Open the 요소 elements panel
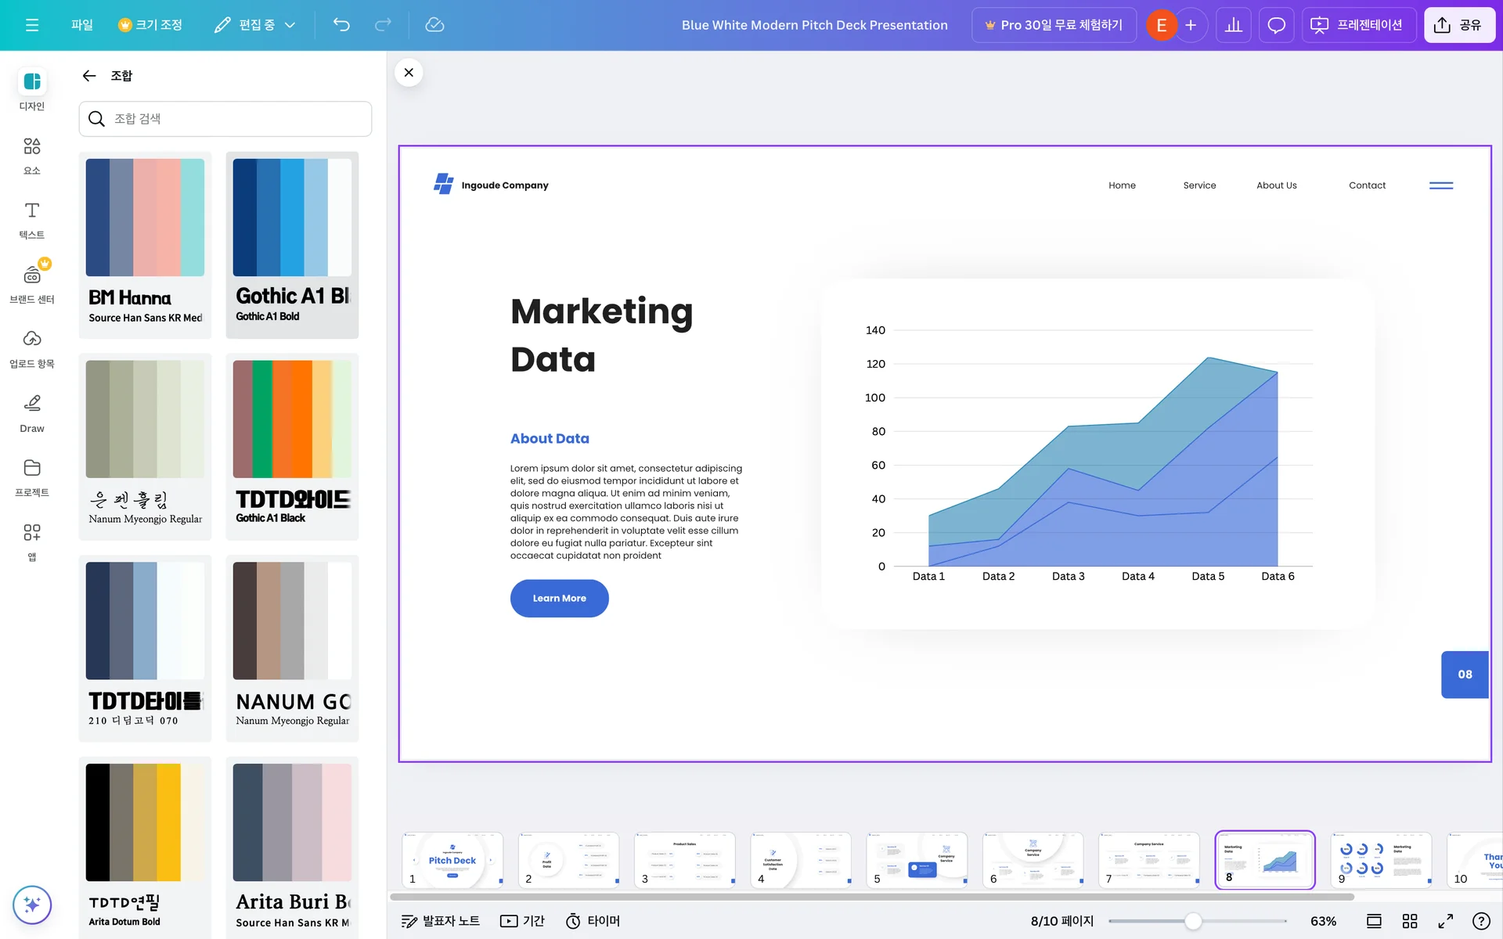Screen dimensions: 1503x939 (x=32, y=155)
